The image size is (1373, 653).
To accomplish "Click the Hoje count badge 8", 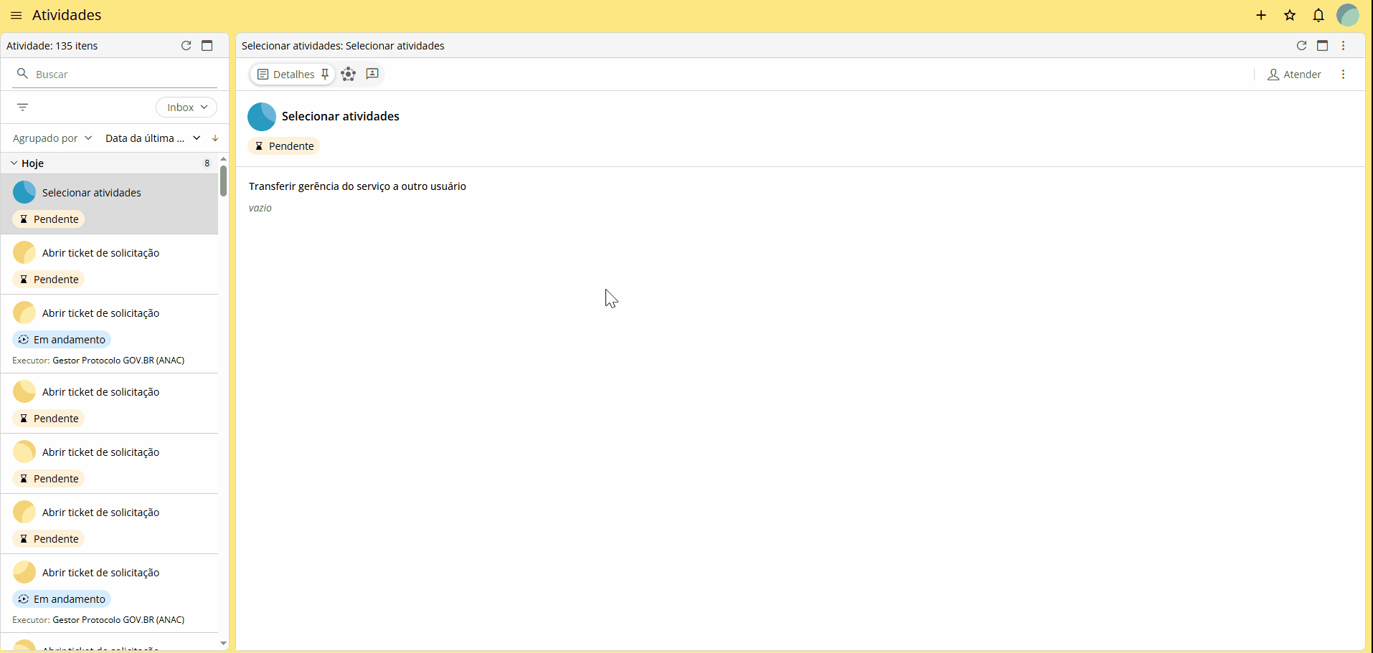I will point(207,163).
